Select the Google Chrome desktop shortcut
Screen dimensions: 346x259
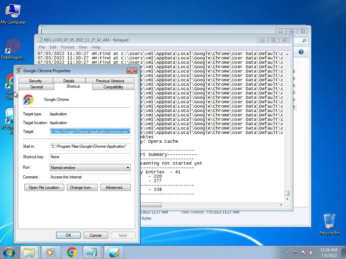9,86
